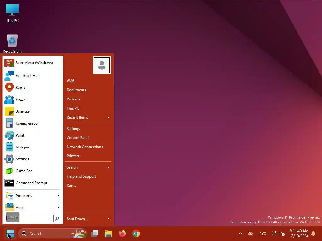Switch input language РУС indicator

click(263, 233)
